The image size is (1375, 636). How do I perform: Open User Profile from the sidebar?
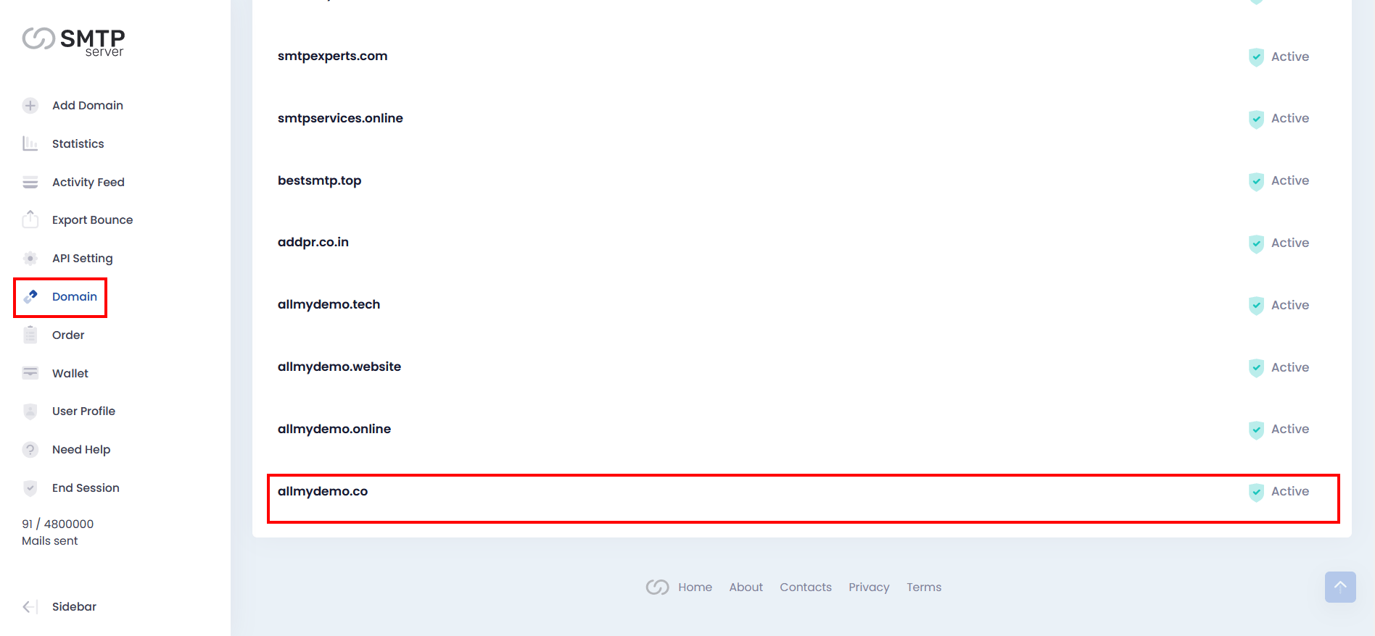tap(83, 411)
